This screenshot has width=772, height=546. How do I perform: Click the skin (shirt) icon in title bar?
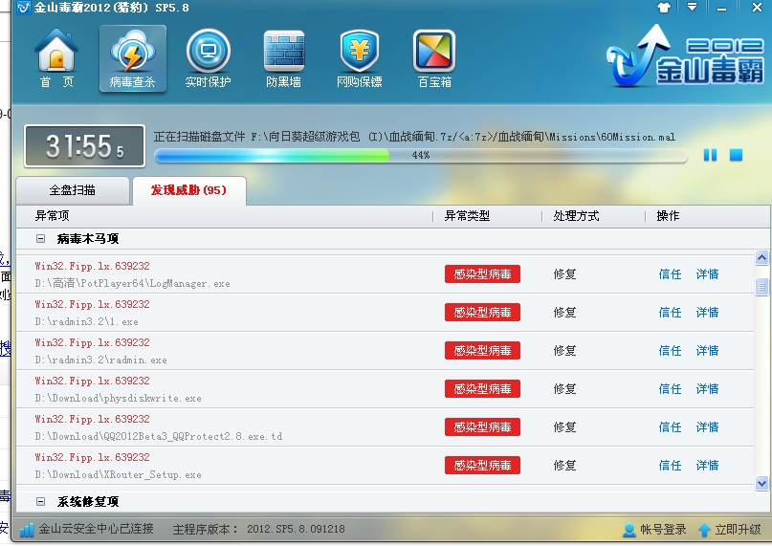[x=664, y=8]
